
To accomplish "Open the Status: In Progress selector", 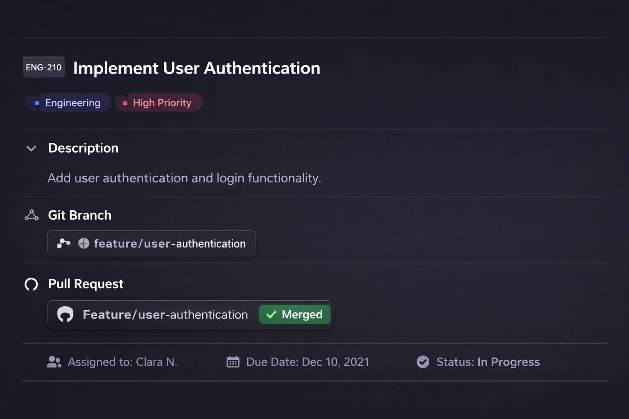I will 488,362.
